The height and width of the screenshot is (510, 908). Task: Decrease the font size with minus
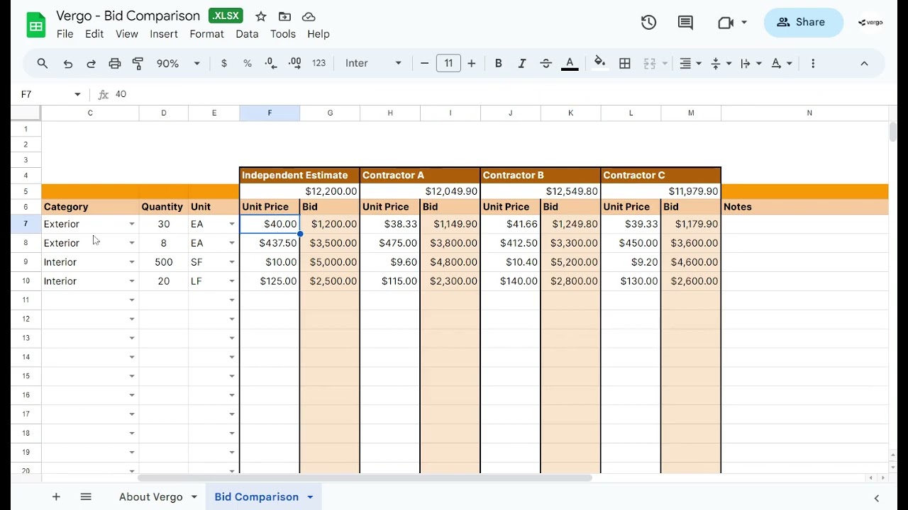click(x=424, y=64)
